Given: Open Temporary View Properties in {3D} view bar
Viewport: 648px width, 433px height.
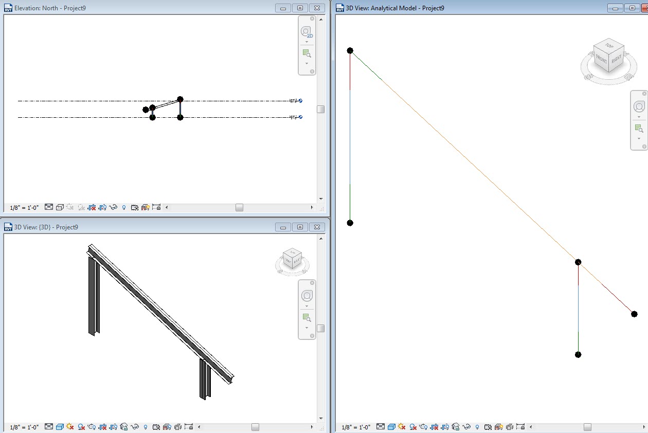Looking at the screenshot, I should [x=156, y=427].
